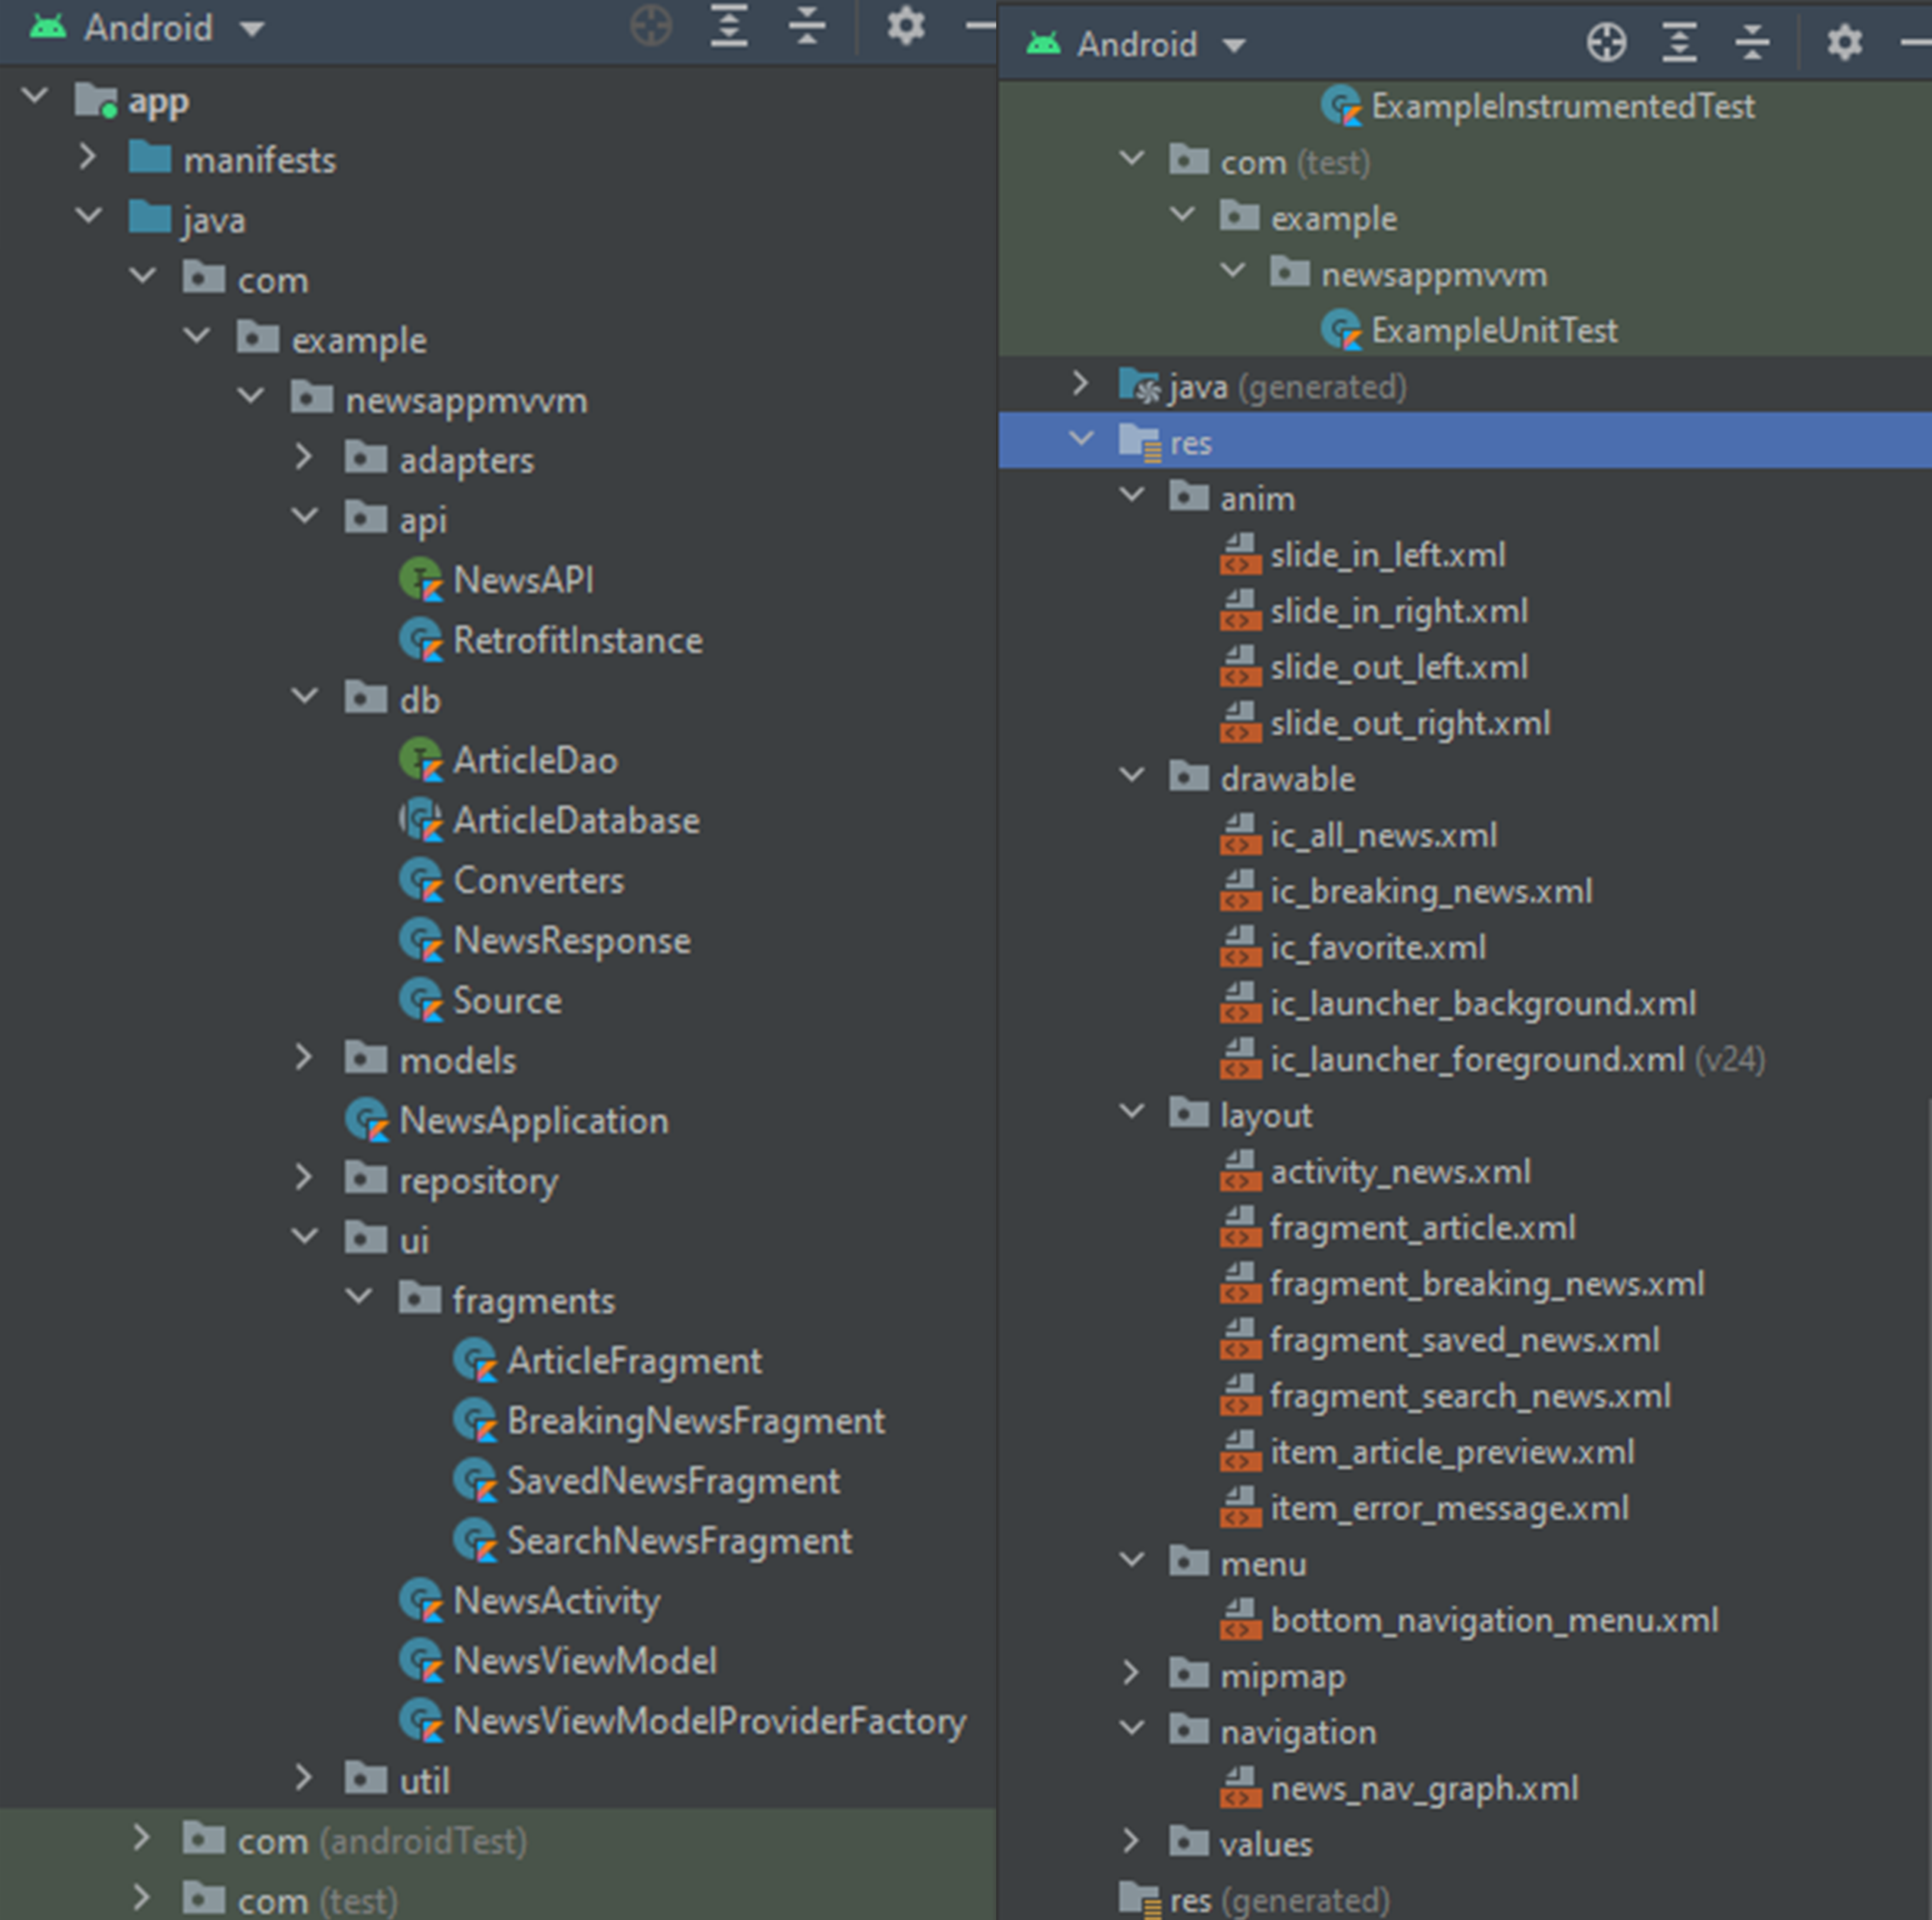Click the NewsAPI interface file icon
The image size is (1932, 1920).
tap(421, 580)
